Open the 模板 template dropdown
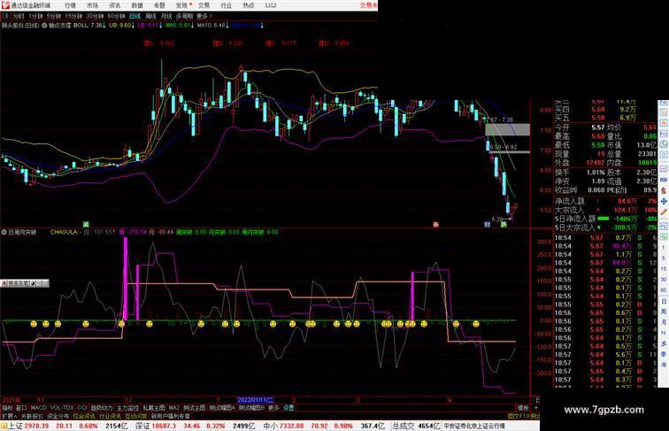Image resolution: width=669 pixels, height=431 pixels. pos(523,408)
